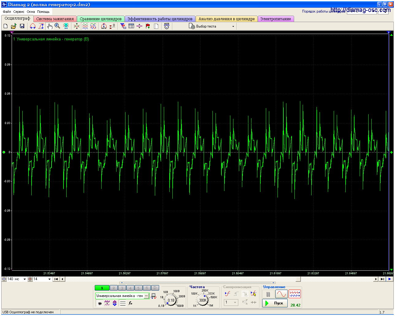
Task: Adjust the frequency knob 300K
Action: point(203,300)
